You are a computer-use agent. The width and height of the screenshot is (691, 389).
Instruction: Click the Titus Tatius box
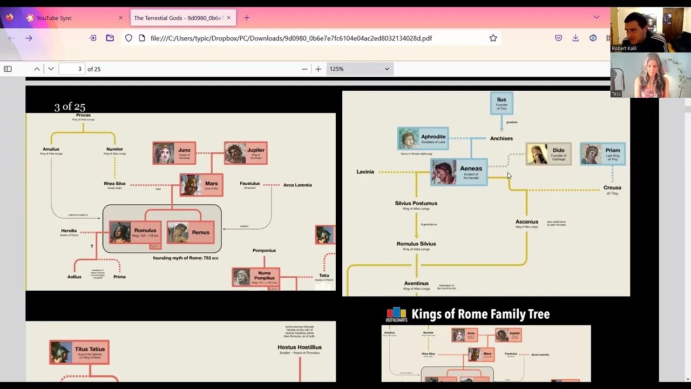79,352
